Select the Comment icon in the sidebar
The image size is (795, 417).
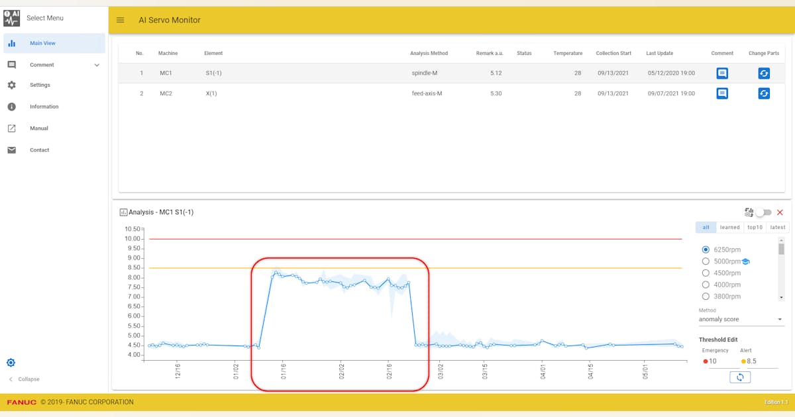click(x=11, y=64)
